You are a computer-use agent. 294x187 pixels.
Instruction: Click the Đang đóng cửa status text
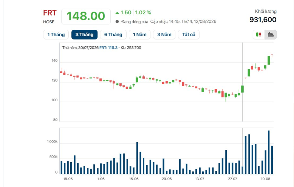tap(135, 22)
